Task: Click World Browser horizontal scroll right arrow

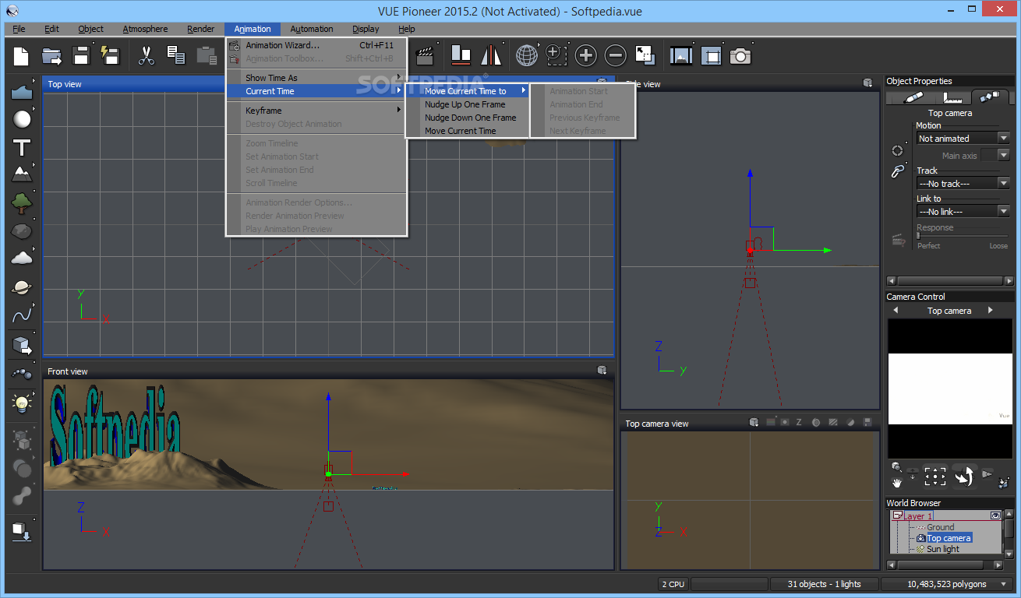Action: (x=998, y=565)
